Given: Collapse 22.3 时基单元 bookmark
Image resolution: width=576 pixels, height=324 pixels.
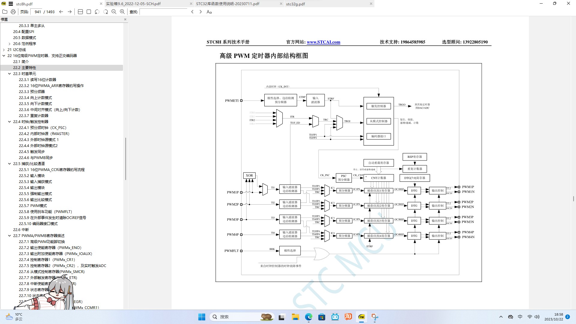Looking at the screenshot, I should (x=9, y=74).
